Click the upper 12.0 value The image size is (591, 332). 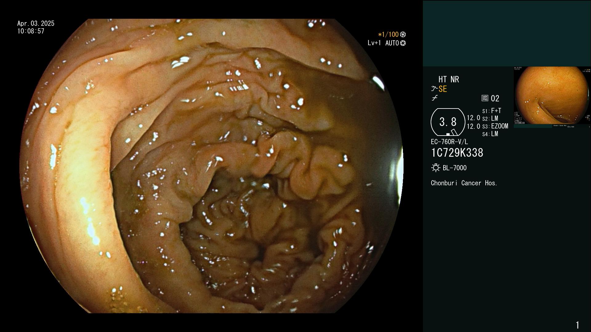[473, 118]
